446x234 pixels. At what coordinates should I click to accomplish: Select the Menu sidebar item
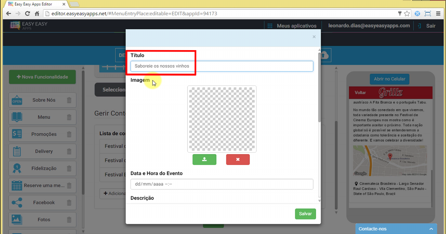43,117
